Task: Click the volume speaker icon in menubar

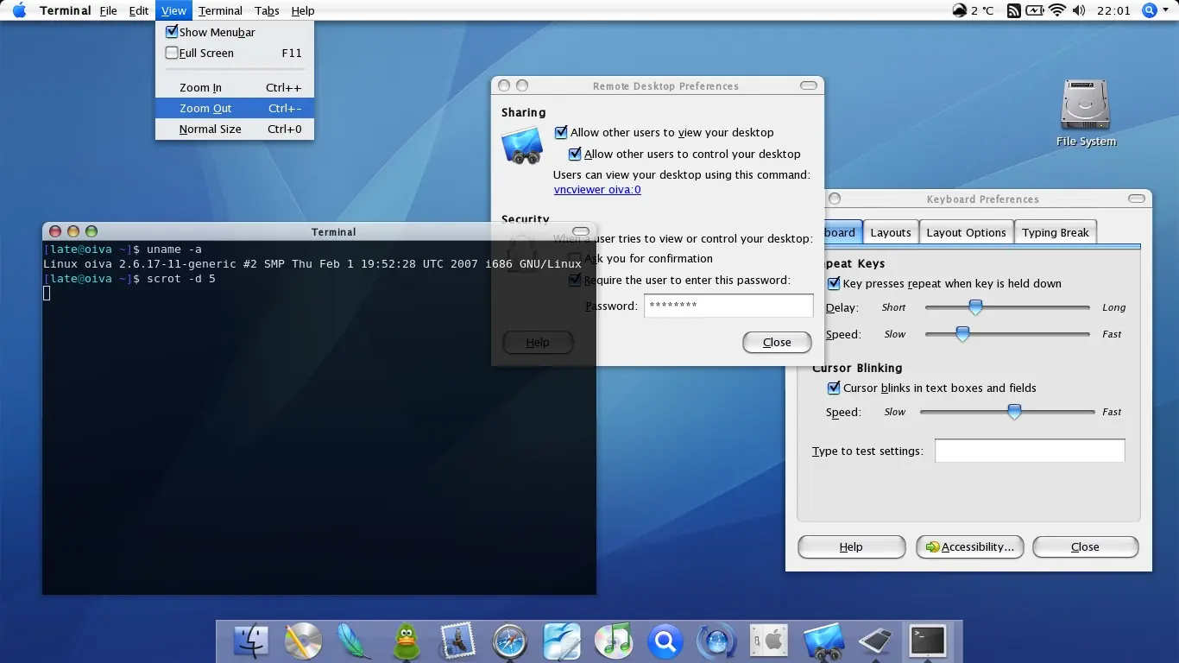Action: [1080, 10]
